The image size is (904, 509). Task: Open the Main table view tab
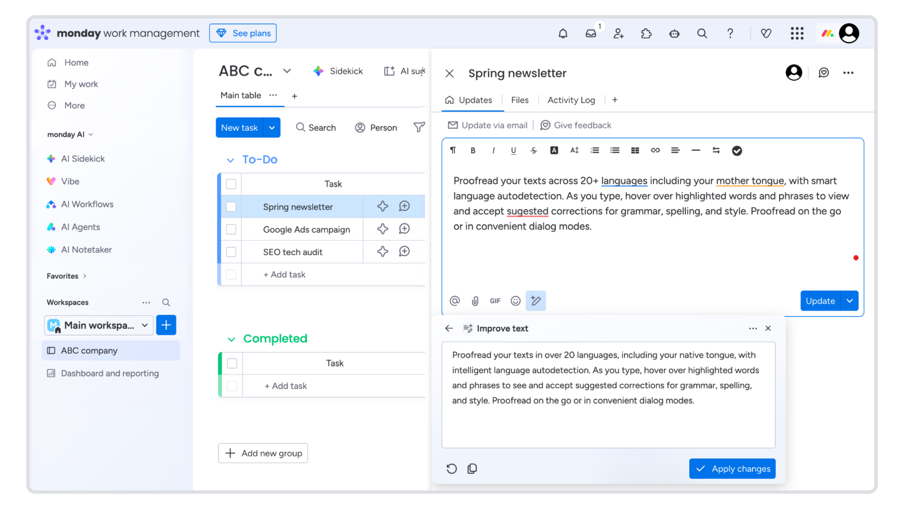tap(241, 95)
